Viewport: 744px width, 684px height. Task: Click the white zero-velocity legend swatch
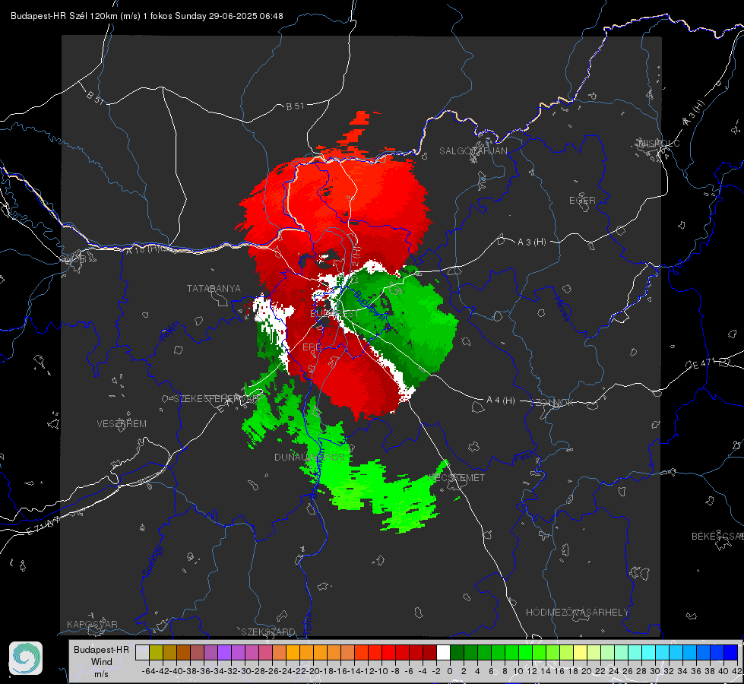(443, 653)
